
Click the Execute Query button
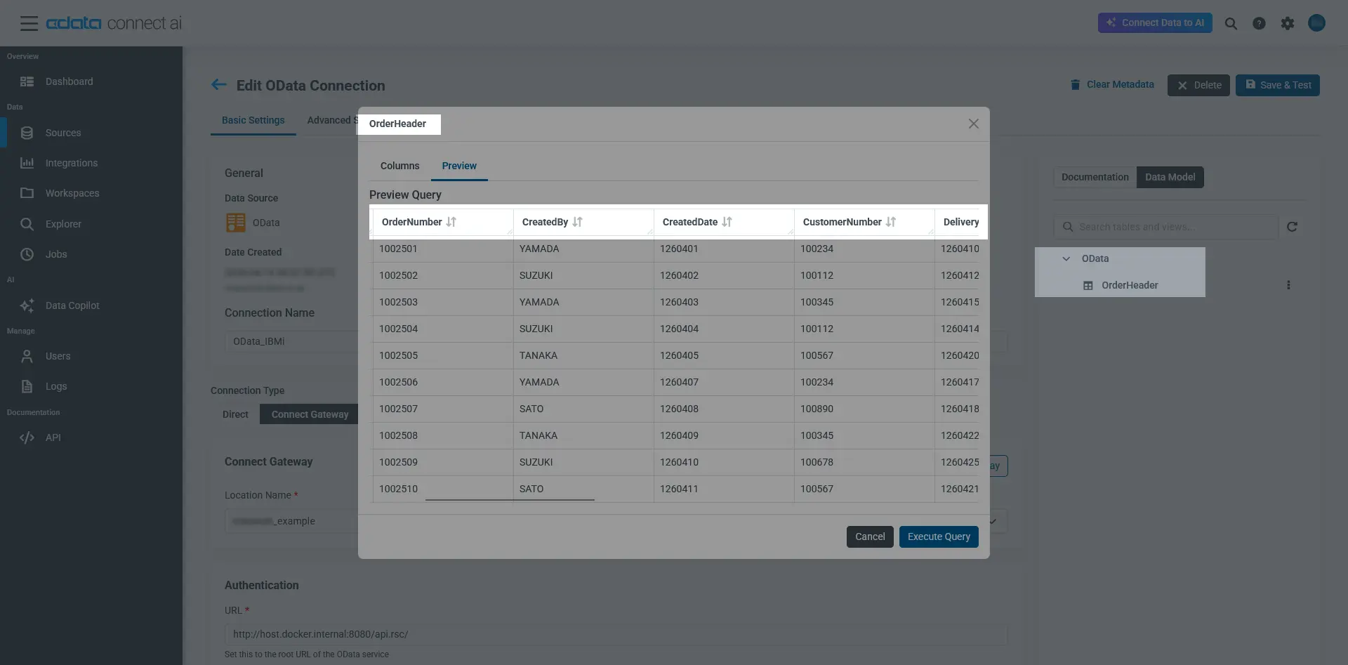938,536
